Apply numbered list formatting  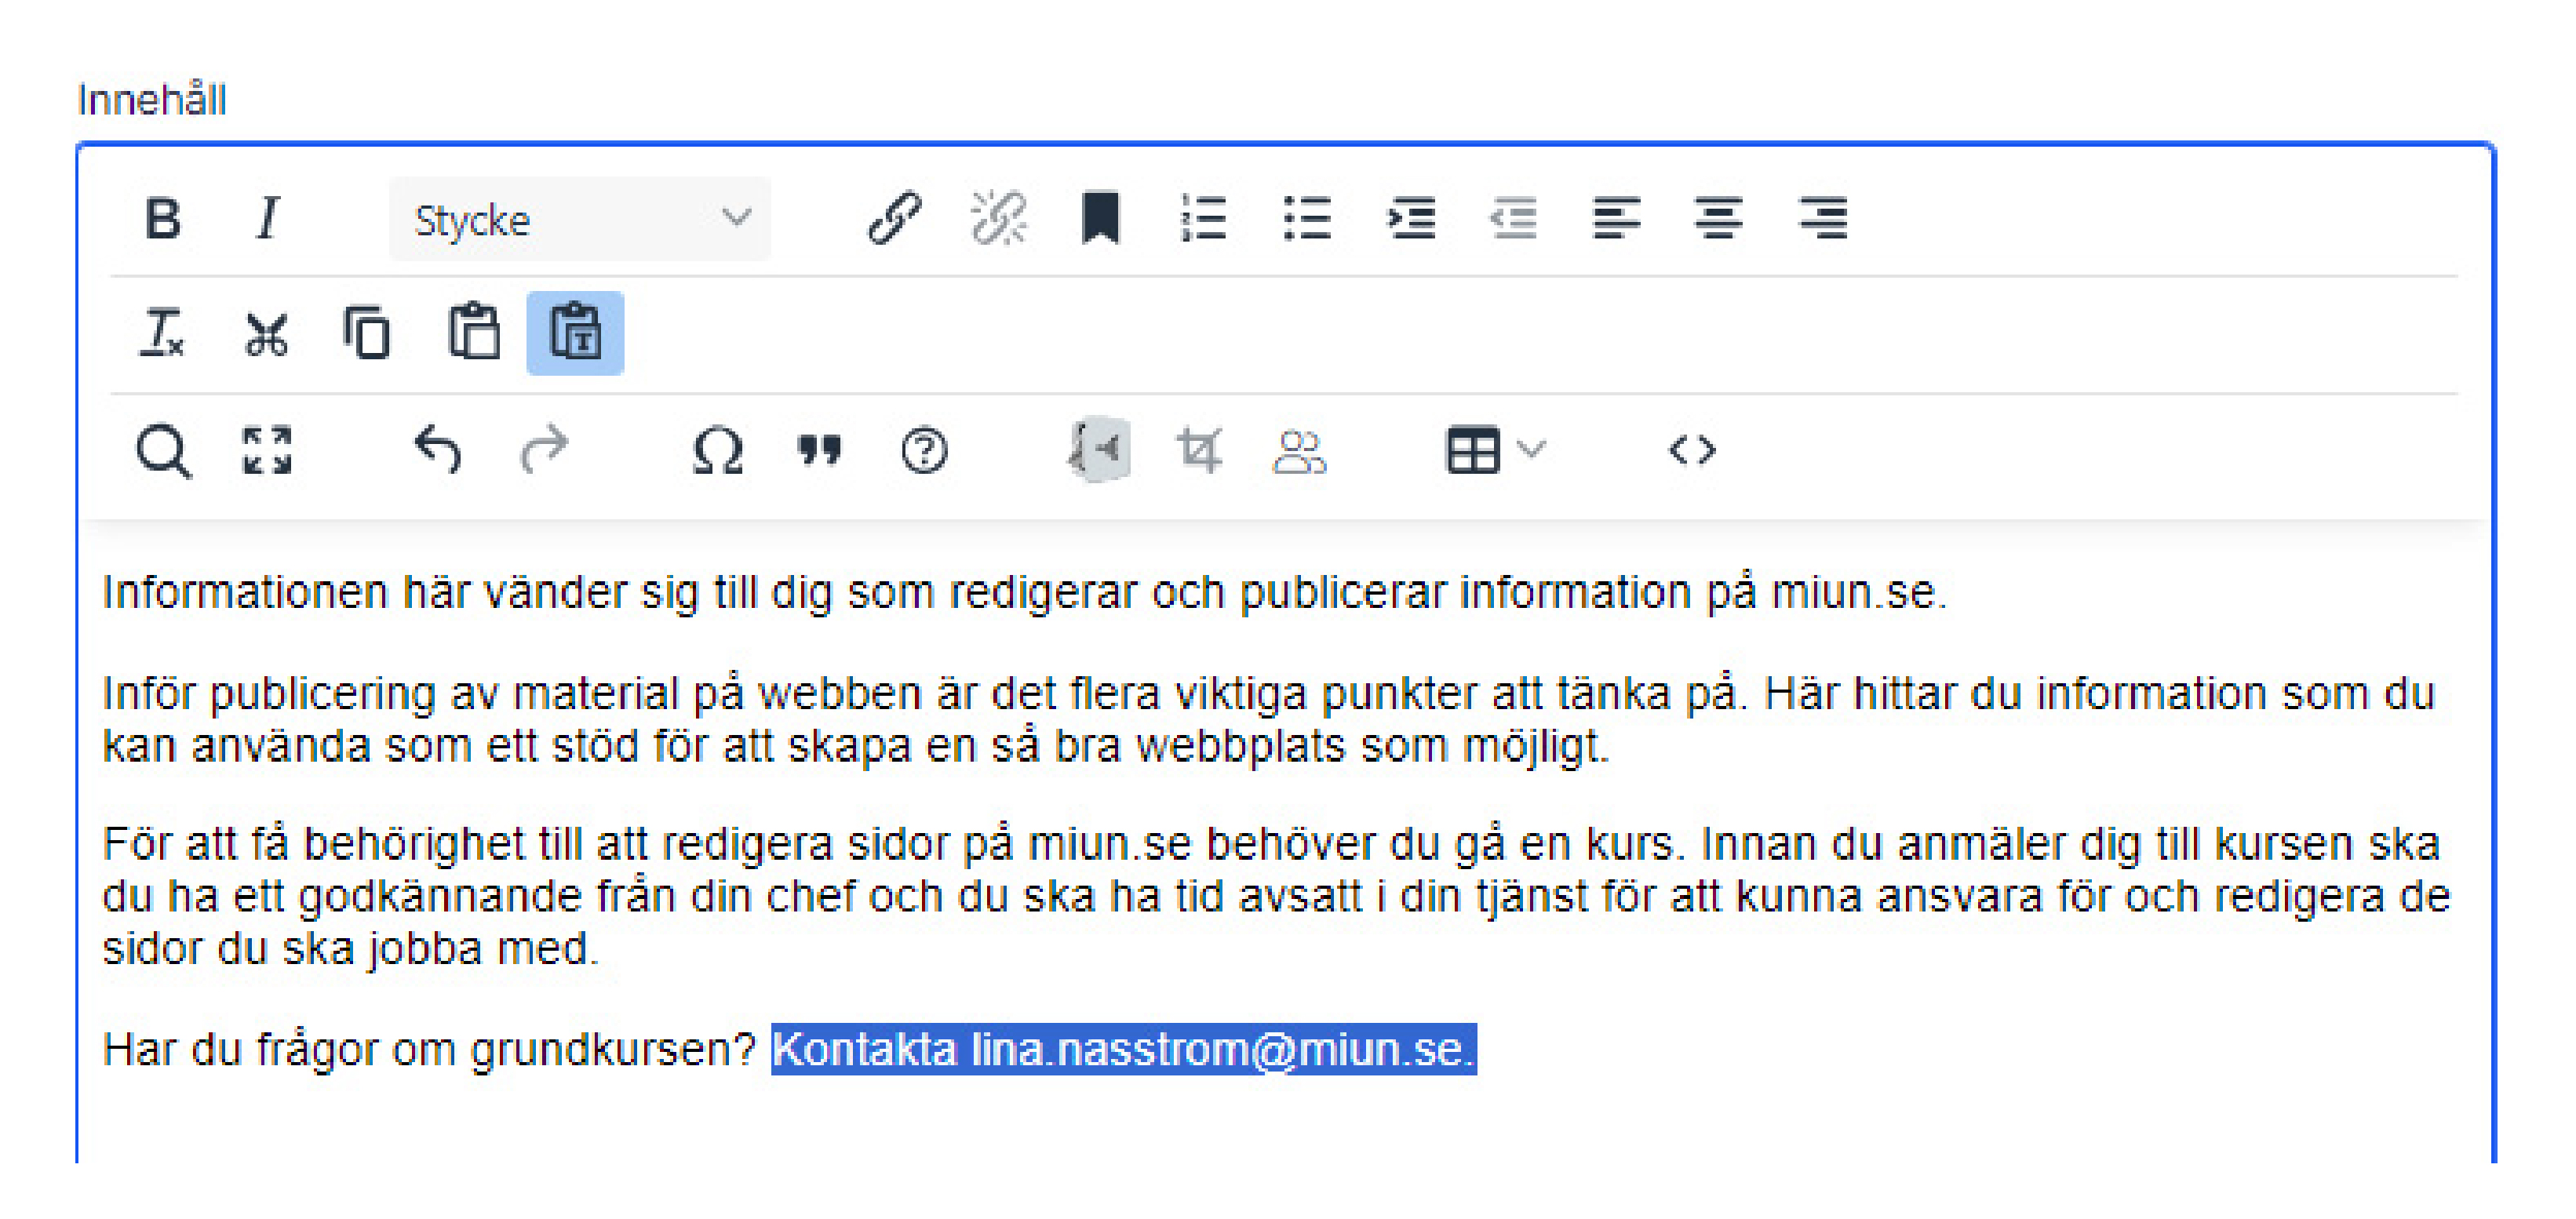click(1203, 218)
